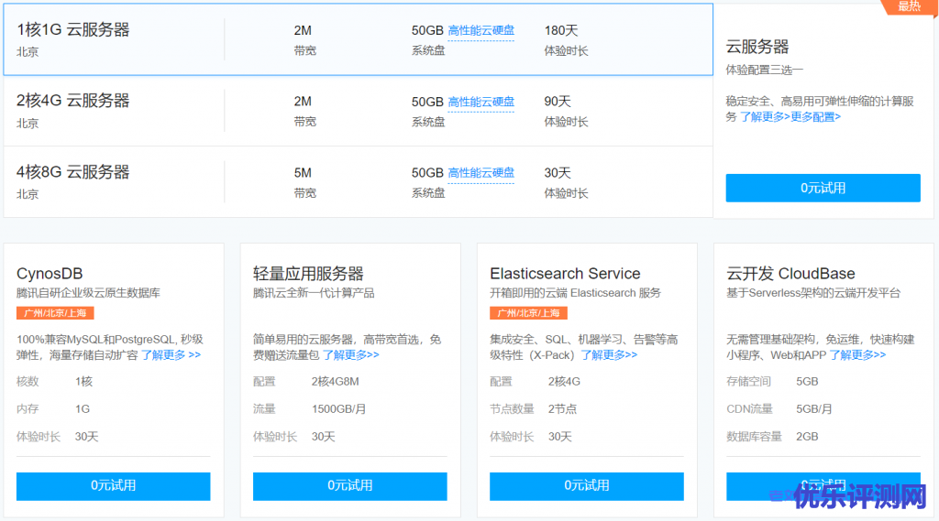Open 了解更多> link in 云服务器 panel
This screenshot has height=521, width=939.
(765, 117)
